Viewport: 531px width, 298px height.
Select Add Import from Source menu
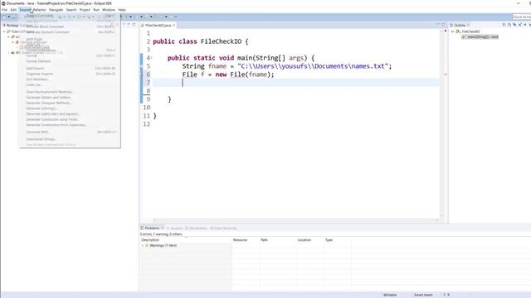click(70, 68)
